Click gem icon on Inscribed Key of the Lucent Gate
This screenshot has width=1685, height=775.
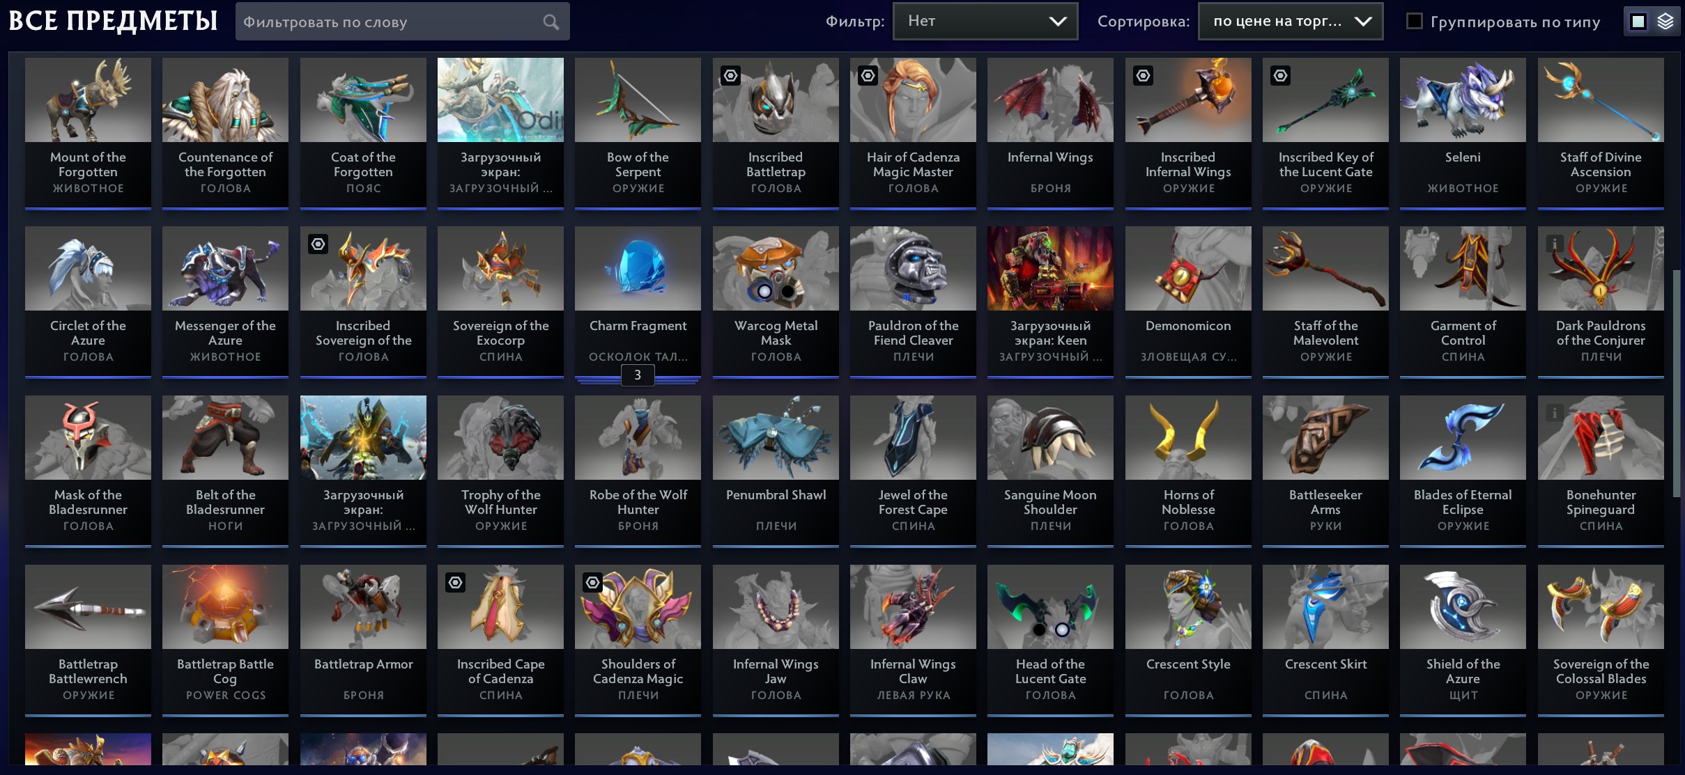point(1280,75)
